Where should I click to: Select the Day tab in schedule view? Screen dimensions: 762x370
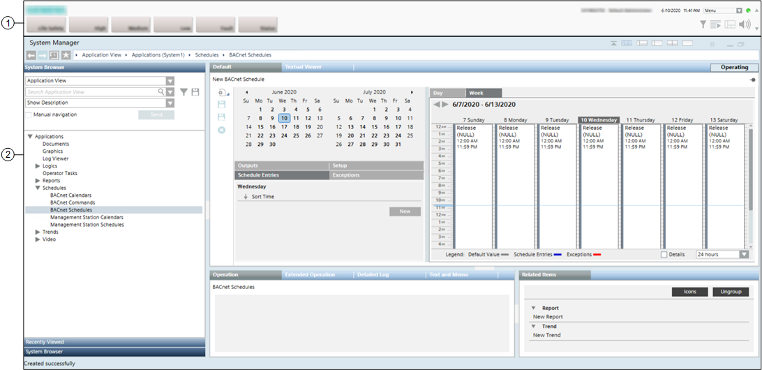[x=438, y=93]
